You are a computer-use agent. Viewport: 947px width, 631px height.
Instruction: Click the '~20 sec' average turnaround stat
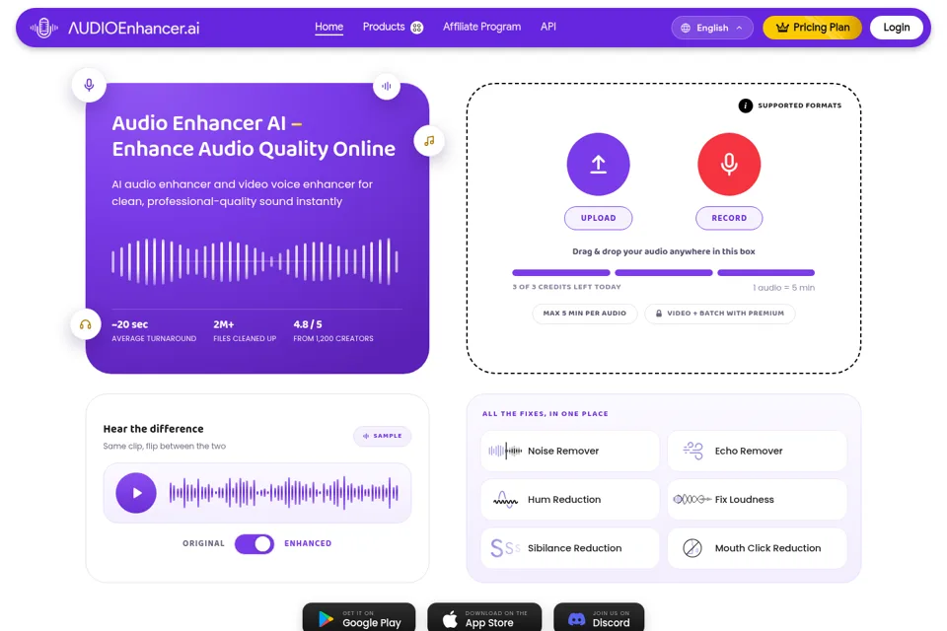point(154,330)
